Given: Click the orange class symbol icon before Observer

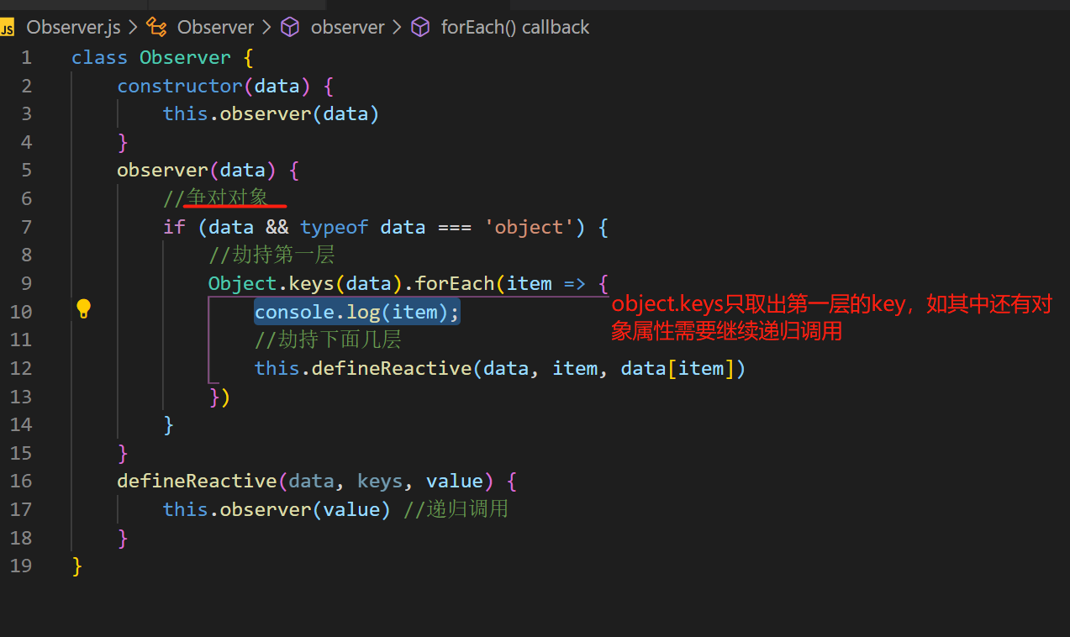Looking at the screenshot, I should tap(156, 27).
